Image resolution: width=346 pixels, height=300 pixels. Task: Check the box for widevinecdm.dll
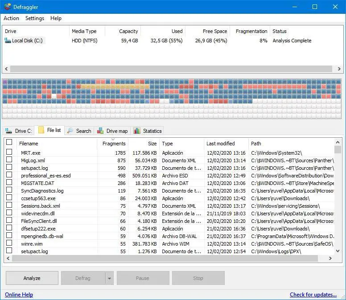click(x=9, y=213)
